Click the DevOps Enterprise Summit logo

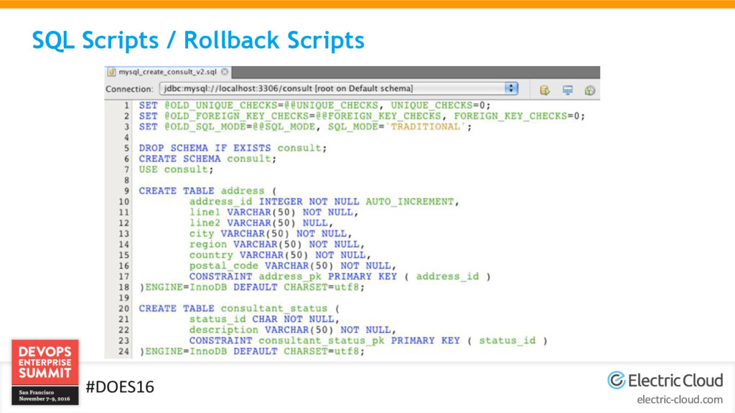click(x=45, y=372)
